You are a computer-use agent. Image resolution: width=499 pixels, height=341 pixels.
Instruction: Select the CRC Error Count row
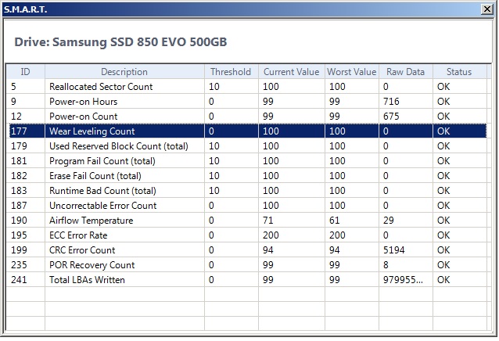[246, 250]
